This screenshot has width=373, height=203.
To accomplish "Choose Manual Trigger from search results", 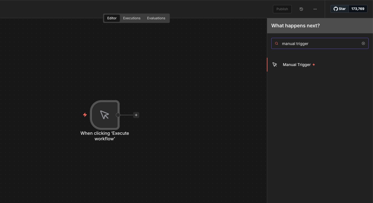I will coord(297,65).
